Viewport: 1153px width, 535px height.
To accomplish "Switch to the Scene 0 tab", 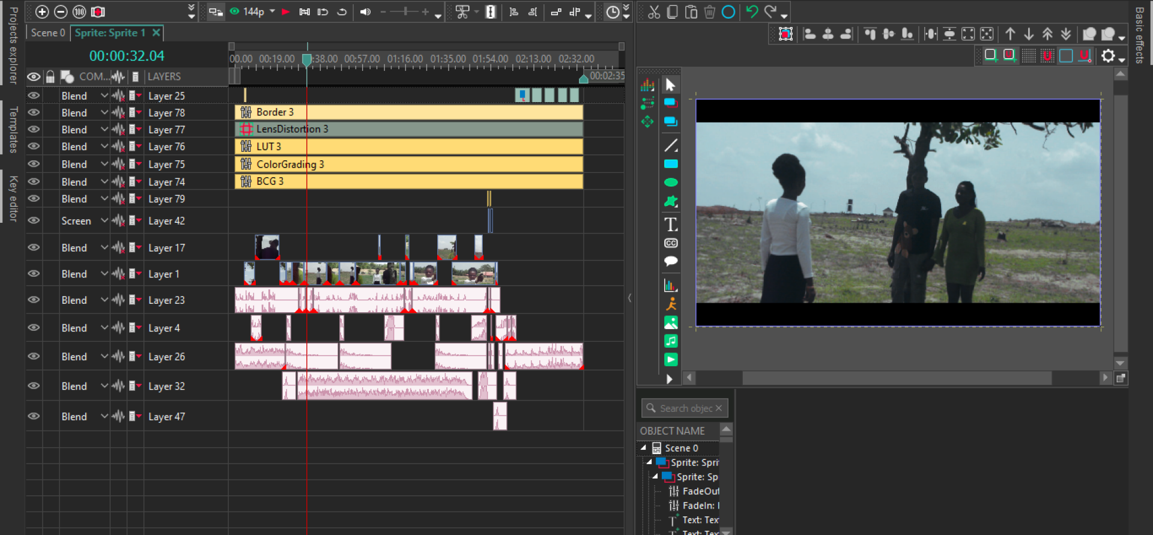I will (48, 33).
